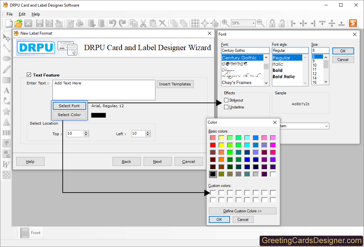This screenshot has width=364, height=247.
Task: Click Next in the wizard
Action: pyautogui.click(x=157, y=161)
